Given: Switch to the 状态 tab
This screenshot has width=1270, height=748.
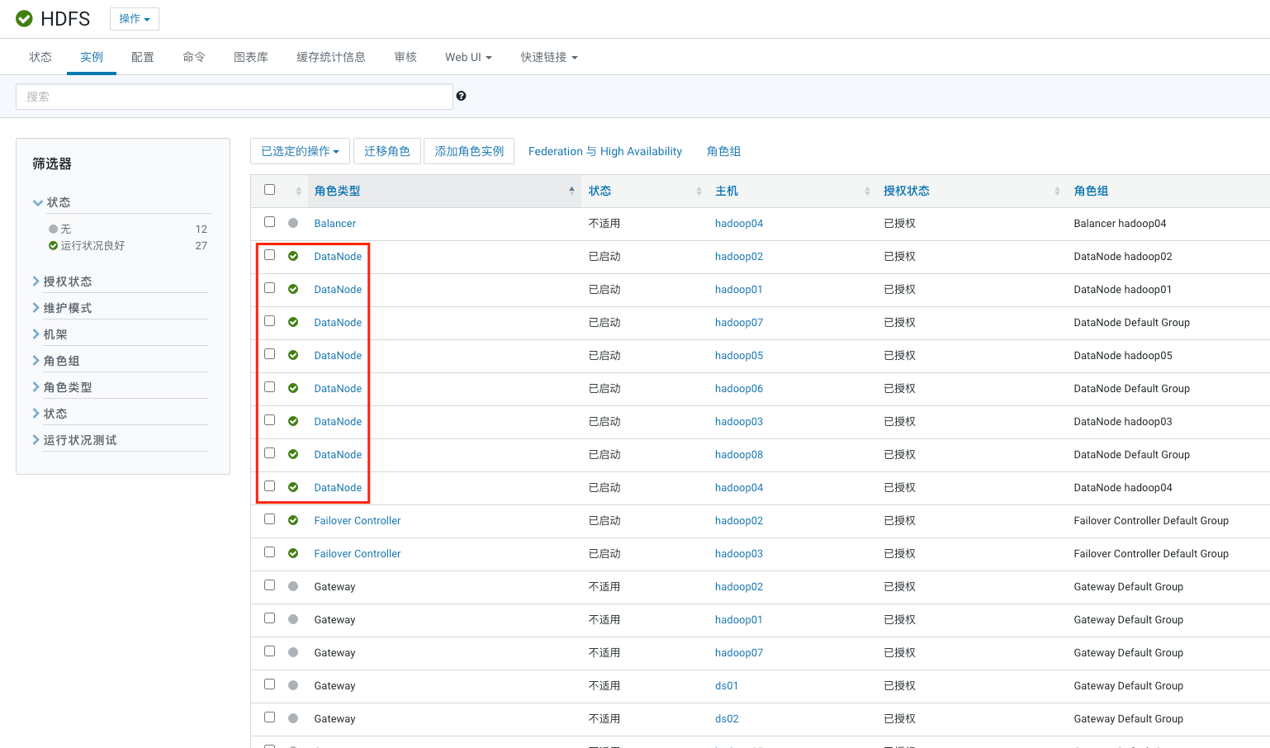Looking at the screenshot, I should (x=40, y=57).
